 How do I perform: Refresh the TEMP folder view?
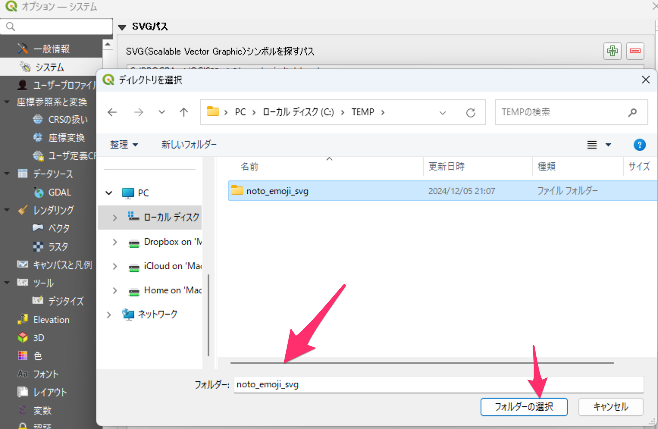pos(470,113)
